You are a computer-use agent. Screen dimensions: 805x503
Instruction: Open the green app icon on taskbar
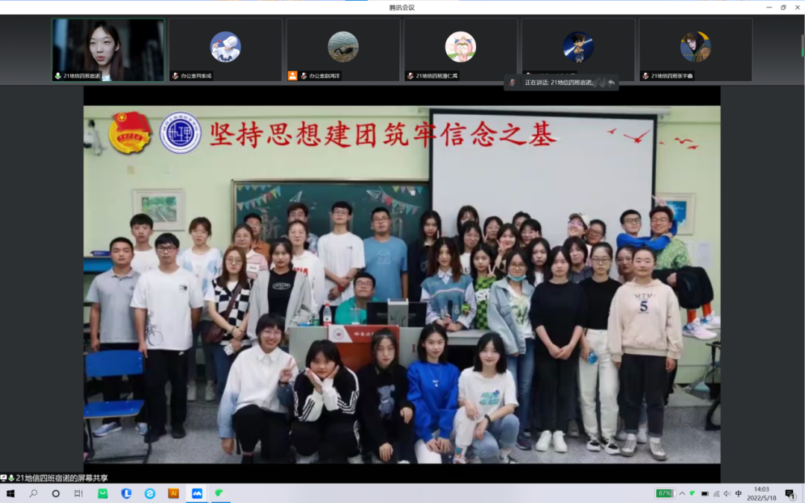pyautogui.click(x=103, y=493)
